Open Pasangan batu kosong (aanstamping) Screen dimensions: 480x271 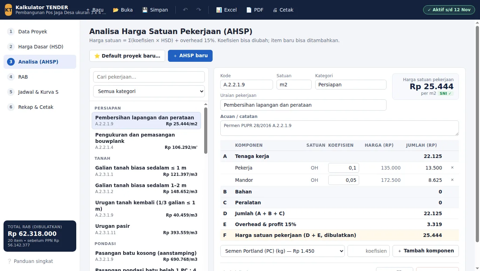(x=146, y=256)
